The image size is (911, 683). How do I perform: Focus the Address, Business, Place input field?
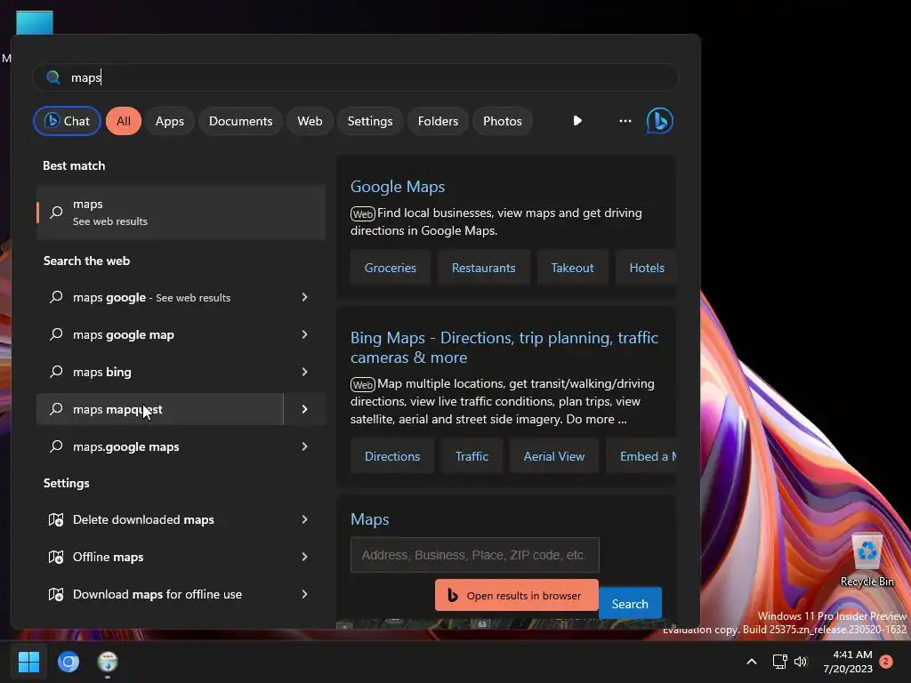click(x=475, y=555)
